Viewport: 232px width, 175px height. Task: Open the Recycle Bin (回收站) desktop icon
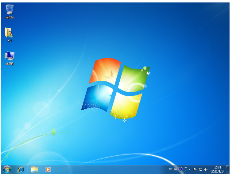coord(10,10)
